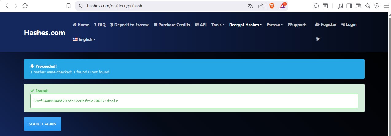
Task: Click the Found: label with checkmark
Action: (40, 91)
